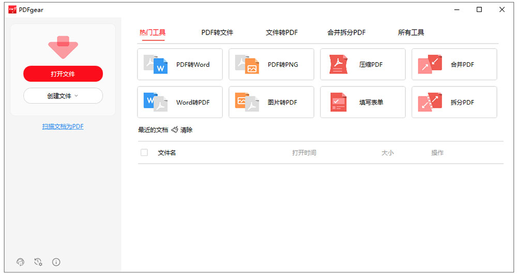Open the 扫描文档为PDF link
517x274 pixels.
click(x=63, y=126)
